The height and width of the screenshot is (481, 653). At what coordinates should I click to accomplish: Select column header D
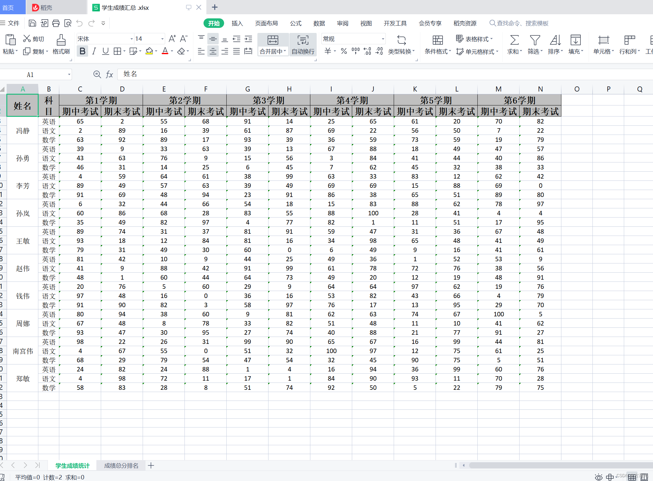tap(122, 89)
